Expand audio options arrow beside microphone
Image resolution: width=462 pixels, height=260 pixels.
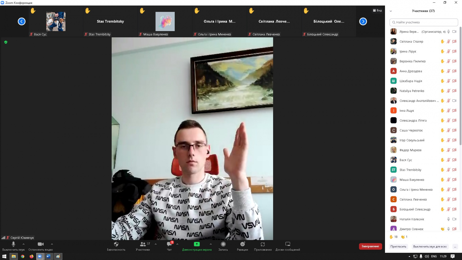tap(24, 244)
